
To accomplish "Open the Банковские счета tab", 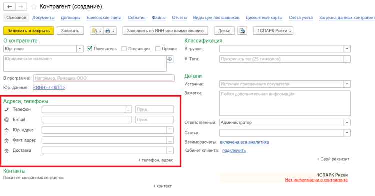I will pyautogui.click(x=104, y=18).
